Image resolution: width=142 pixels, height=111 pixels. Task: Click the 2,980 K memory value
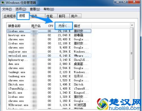(x=65, y=64)
